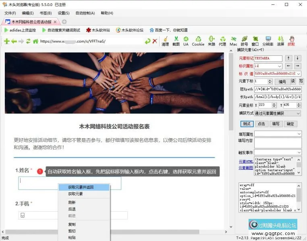The width and height of the screenshot is (307, 241).
Task: Open the 自动控制(A) menu
Action: 85,13
